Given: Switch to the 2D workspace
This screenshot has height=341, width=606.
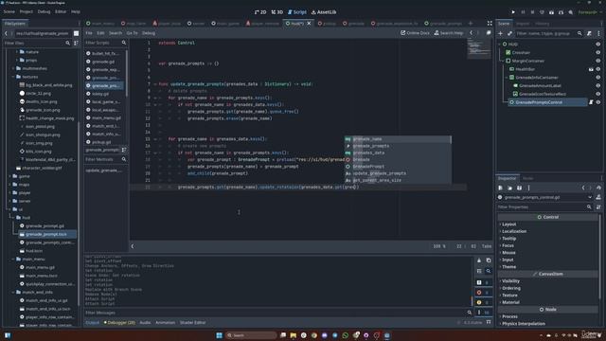Looking at the screenshot, I should [260, 12].
